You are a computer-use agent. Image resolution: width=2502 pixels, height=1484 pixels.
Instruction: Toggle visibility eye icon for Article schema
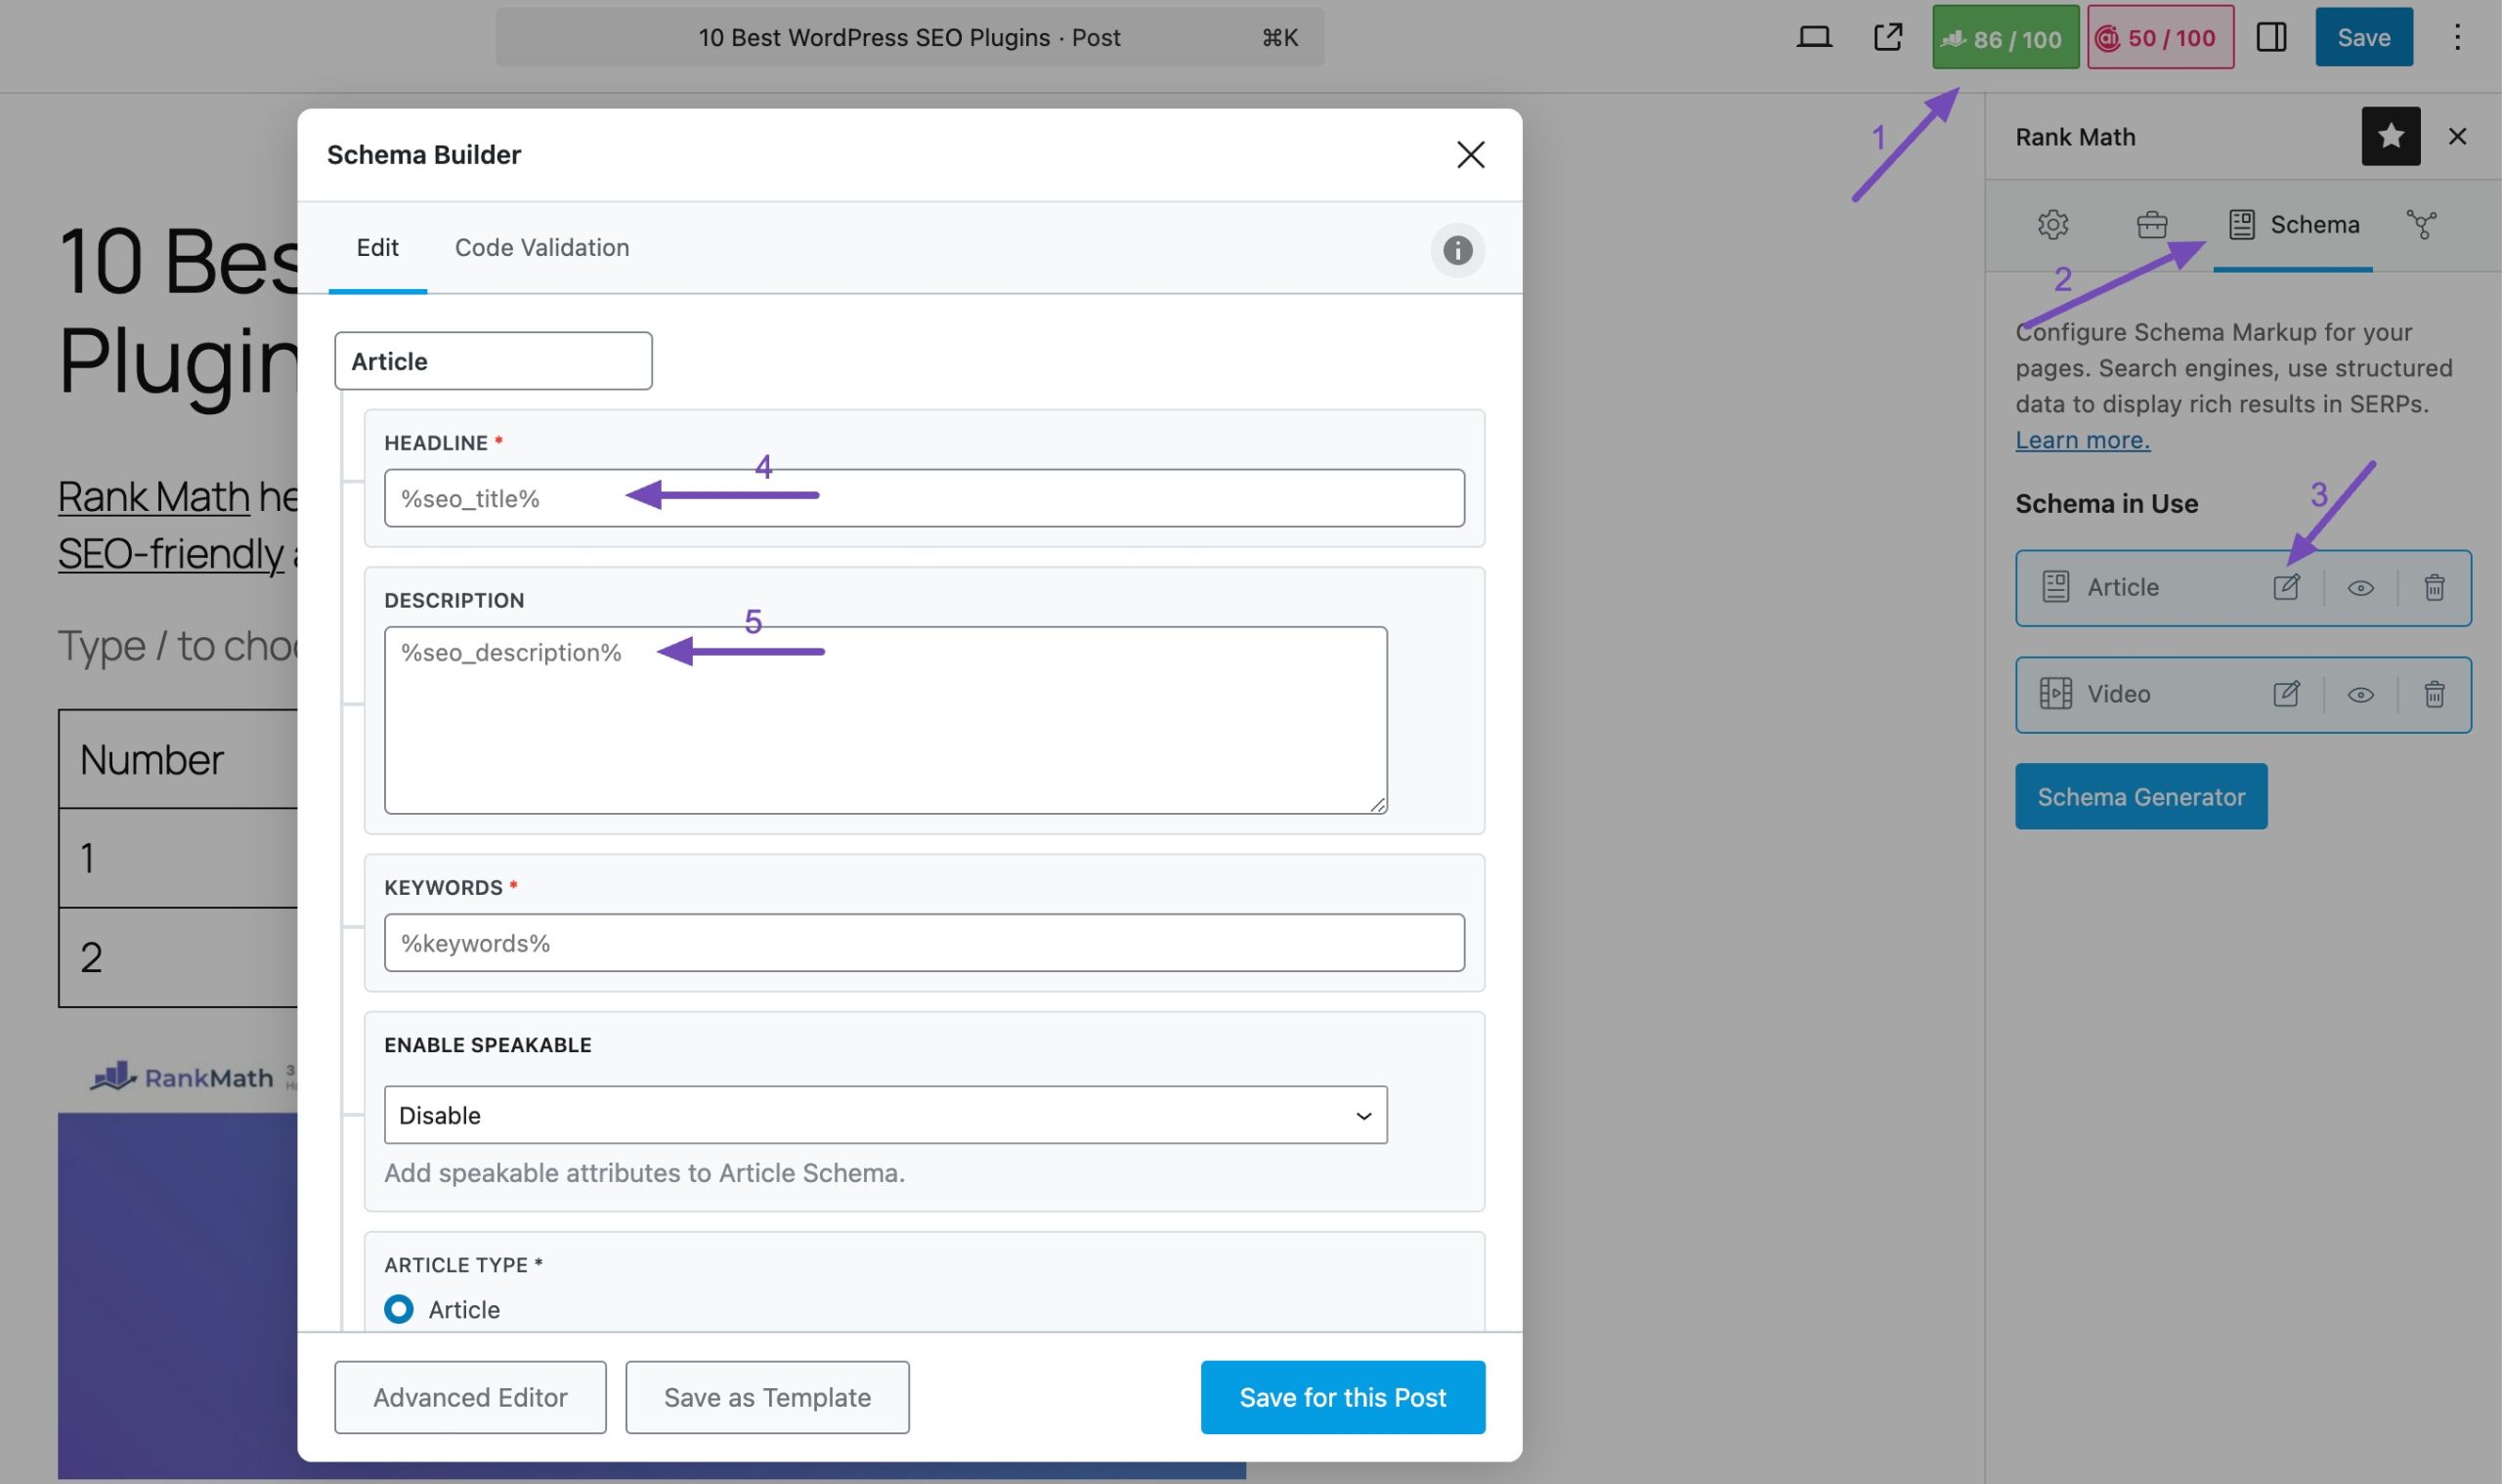[x=2359, y=586]
